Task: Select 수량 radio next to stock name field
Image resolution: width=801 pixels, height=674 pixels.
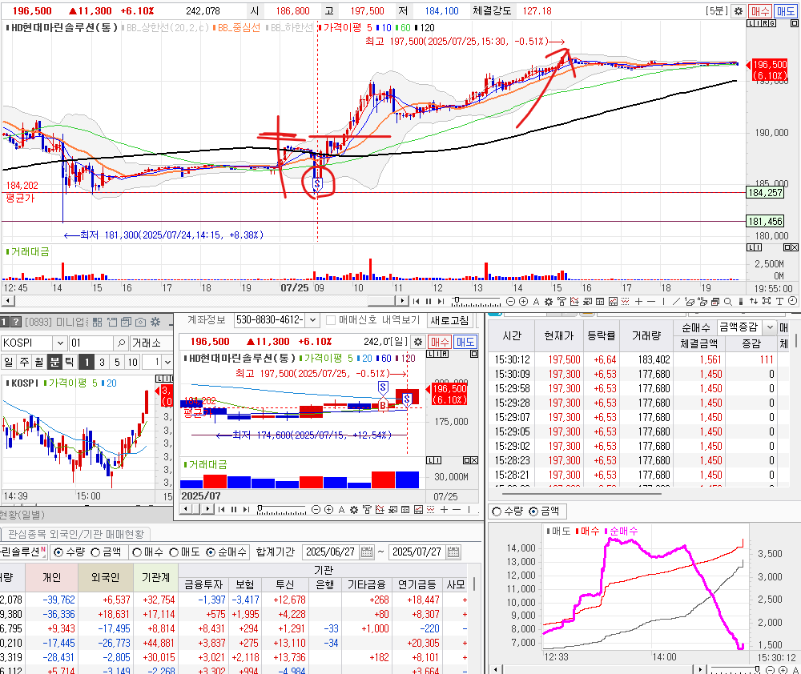Action: point(58,552)
